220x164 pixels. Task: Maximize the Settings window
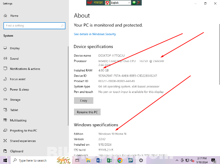206,4
